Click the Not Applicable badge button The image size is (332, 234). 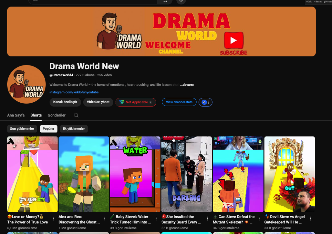coord(136,102)
